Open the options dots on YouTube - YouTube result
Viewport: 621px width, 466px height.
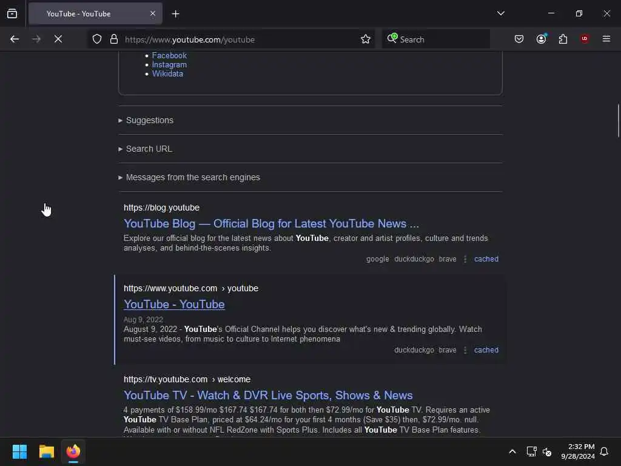tap(465, 350)
